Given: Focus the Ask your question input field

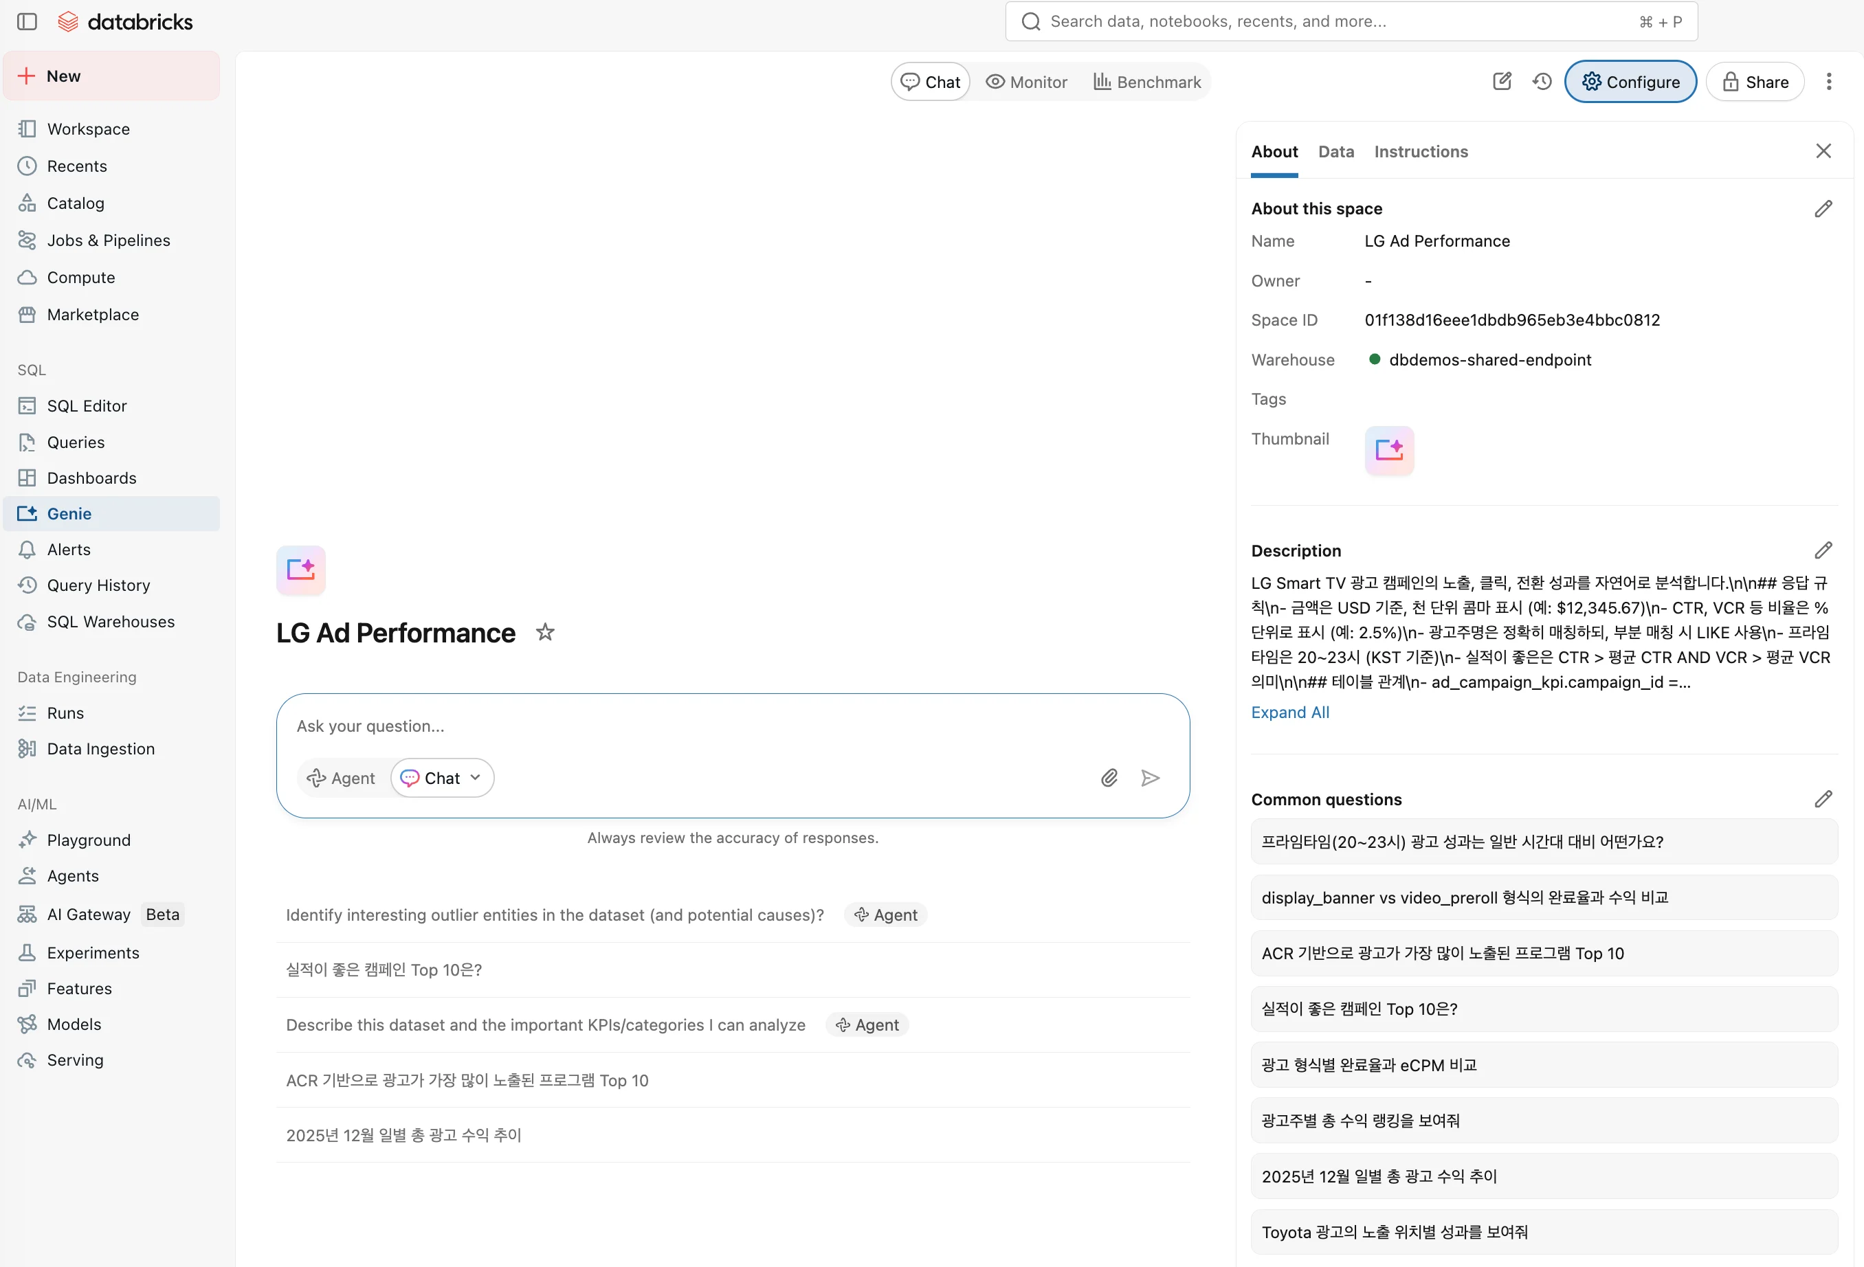Looking at the screenshot, I should click(732, 726).
